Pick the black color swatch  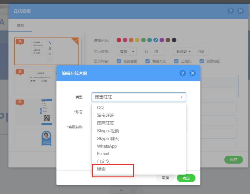click(x=174, y=40)
